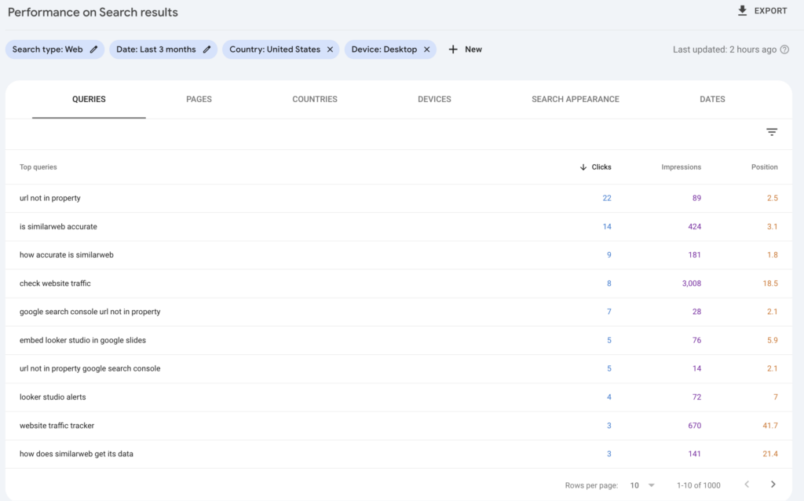The image size is (804, 501).
Task: Select the 'check website traffic' query row
Action: tap(55, 283)
